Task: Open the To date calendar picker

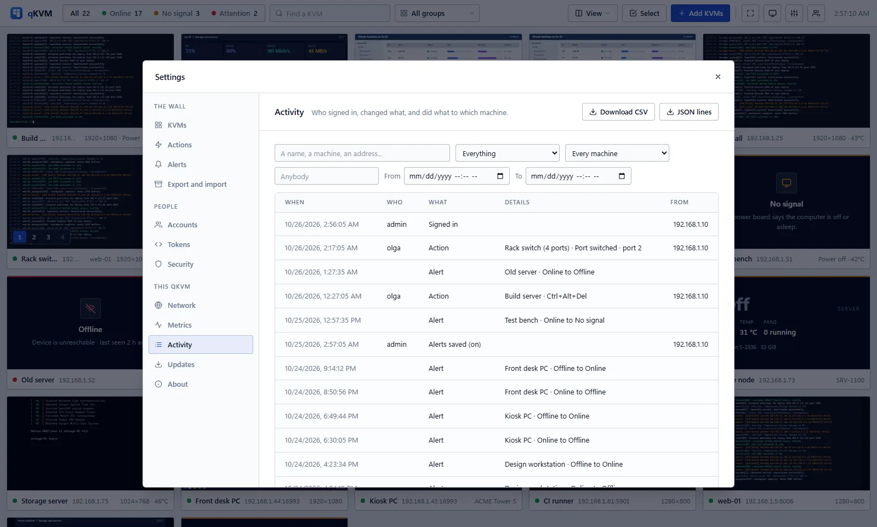Action: tap(622, 176)
